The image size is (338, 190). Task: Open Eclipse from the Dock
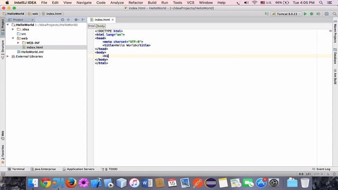210,183
